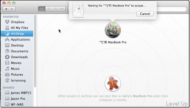This screenshot has height=108, width=190.
Task: Select Music label in sidebar
Action: click(15, 69)
